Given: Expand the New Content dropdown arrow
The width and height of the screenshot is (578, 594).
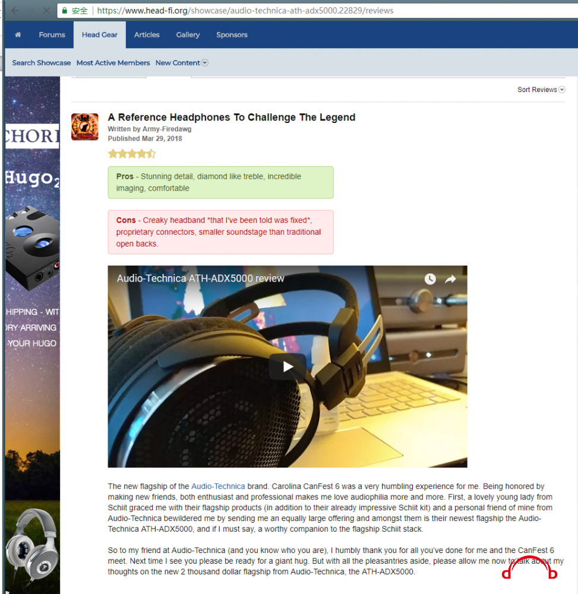Looking at the screenshot, I should pos(205,63).
